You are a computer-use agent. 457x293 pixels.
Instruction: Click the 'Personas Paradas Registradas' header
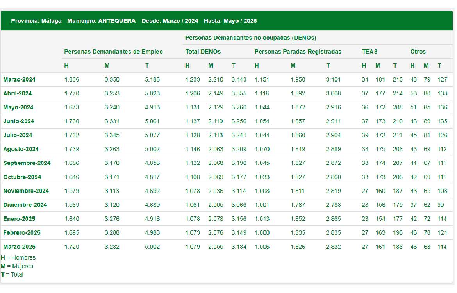pyautogui.click(x=298, y=52)
